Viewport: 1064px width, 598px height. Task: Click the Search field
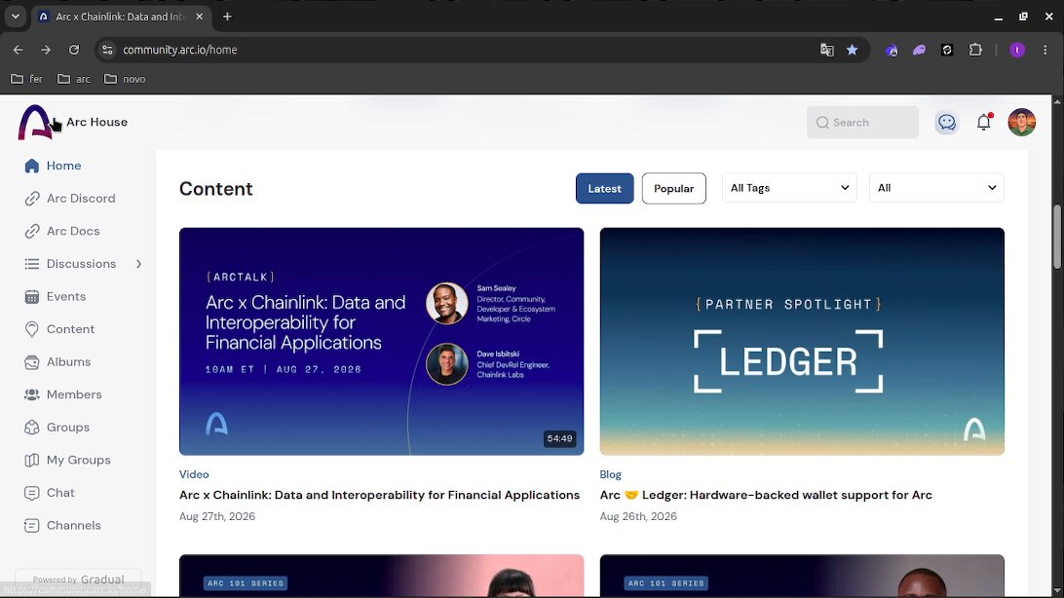click(862, 122)
